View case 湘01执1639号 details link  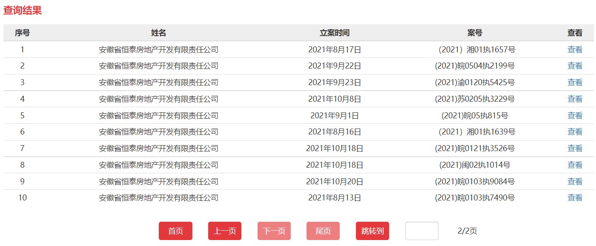point(575,132)
